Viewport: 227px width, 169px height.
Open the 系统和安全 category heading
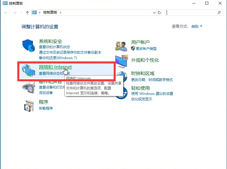(x=50, y=42)
